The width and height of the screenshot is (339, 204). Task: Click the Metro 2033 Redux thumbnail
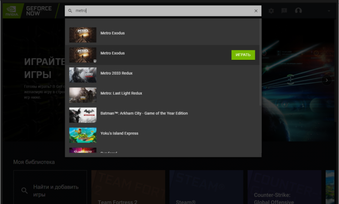pyautogui.click(x=83, y=75)
